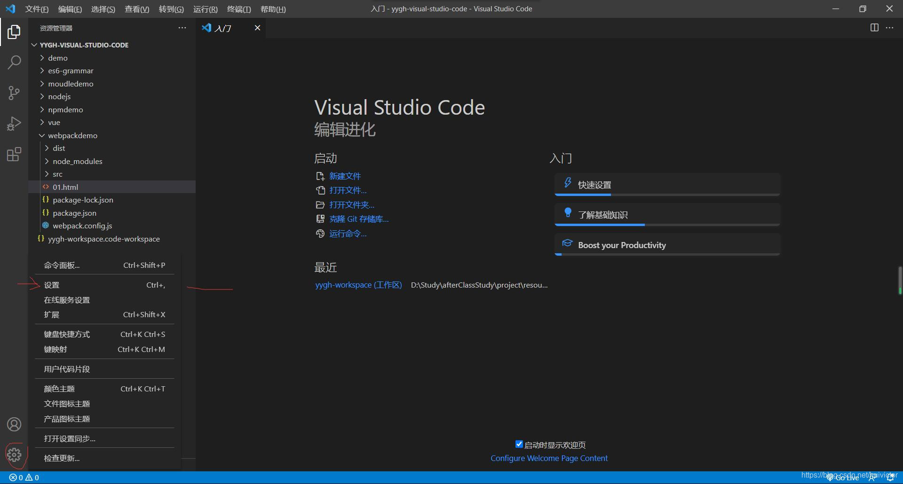The height and width of the screenshot is (484, 903).
Task: Click the 运行命令... link
Action: (348, 234)
